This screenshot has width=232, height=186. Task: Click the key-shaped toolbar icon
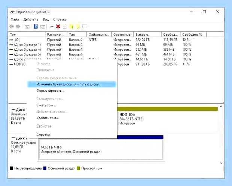pos(51,27)
